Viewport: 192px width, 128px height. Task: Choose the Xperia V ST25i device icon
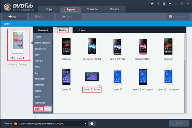click(x=143, y=46)
